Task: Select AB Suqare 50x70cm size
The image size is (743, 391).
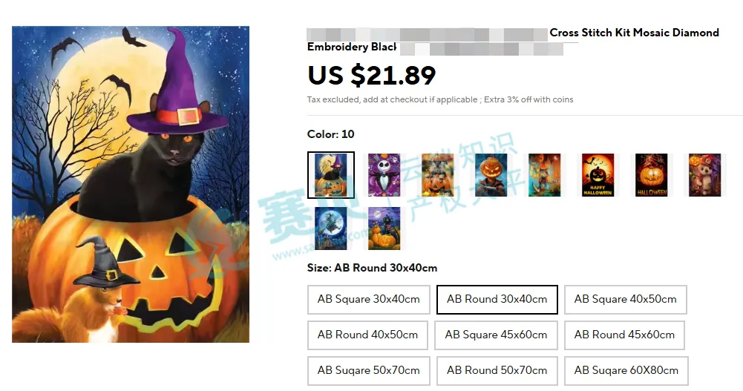Action: (369, 371)
